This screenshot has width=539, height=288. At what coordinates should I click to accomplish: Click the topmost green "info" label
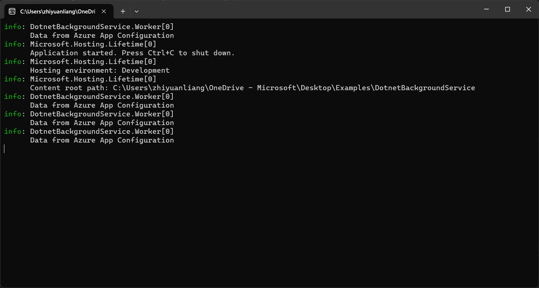pyautogui.click(x=12, y=27)
